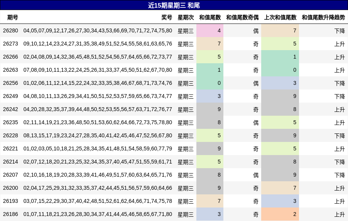Click the 上次和值尾数 column header
Image resolution: width=348 pixels, height=221 pixels.
[x=280, y=17]
